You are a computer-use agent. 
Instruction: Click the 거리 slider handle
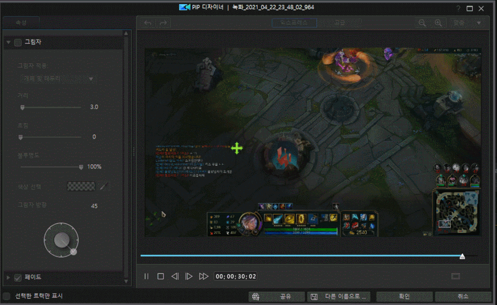pos(23,108)
